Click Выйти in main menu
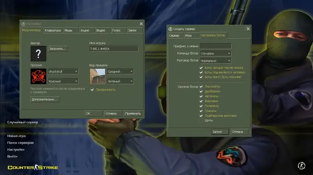This screenshot has width=313, height=175. tap(12, 156)
